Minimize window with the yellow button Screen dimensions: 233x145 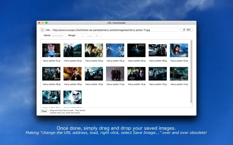pos(43,23)
